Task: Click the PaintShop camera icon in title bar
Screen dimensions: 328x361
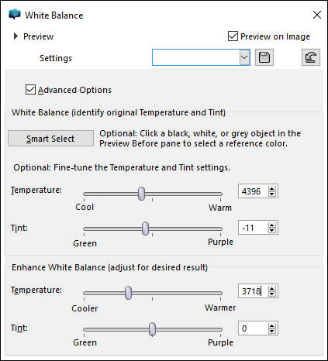Action: (15, 14)
